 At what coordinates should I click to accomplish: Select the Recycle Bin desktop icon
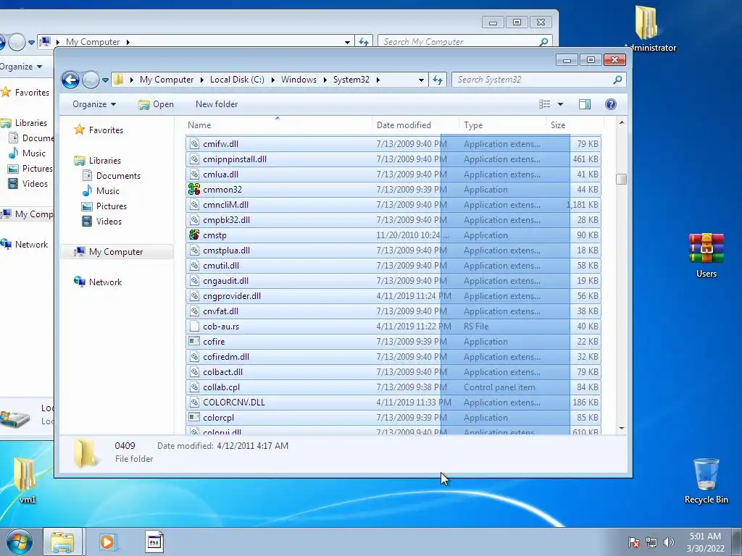coord(706,481)
